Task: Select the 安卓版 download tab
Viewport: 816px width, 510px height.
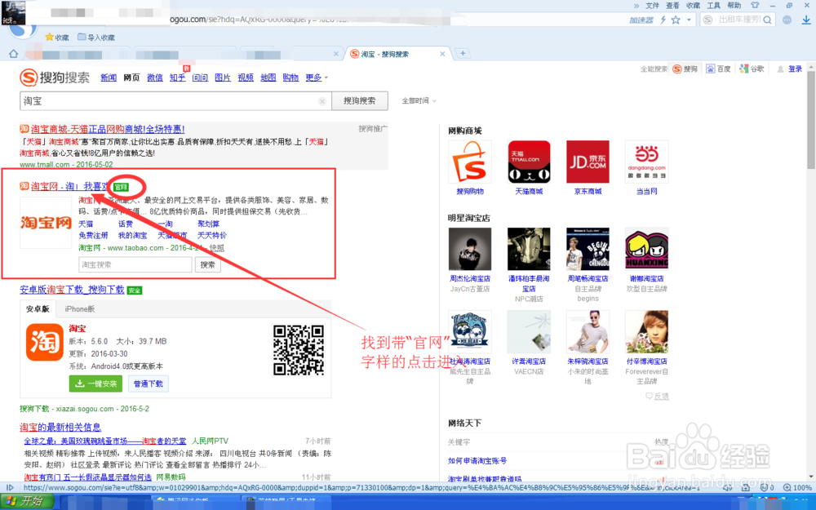Action: (38, 309)
